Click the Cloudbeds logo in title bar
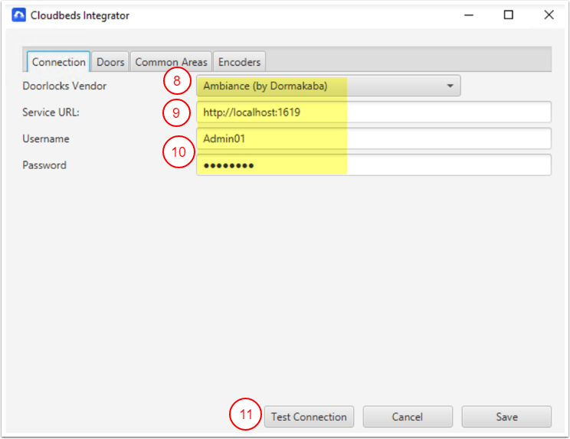Image resolution: width=570 pixels, height=439 pixels. (x=19, y=15)
